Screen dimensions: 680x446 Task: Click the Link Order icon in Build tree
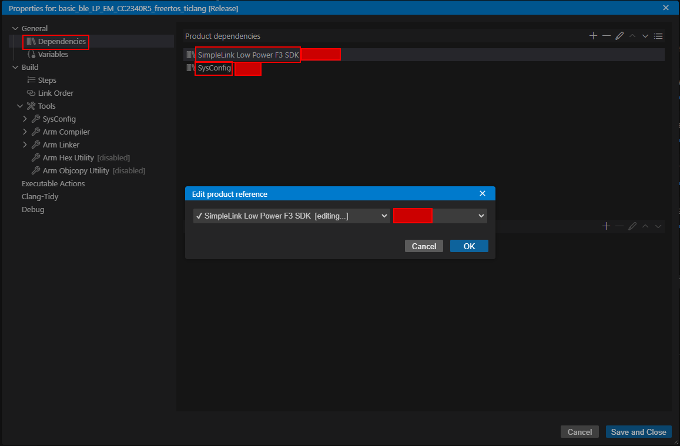pyautogui.click(x=32, y=93)
